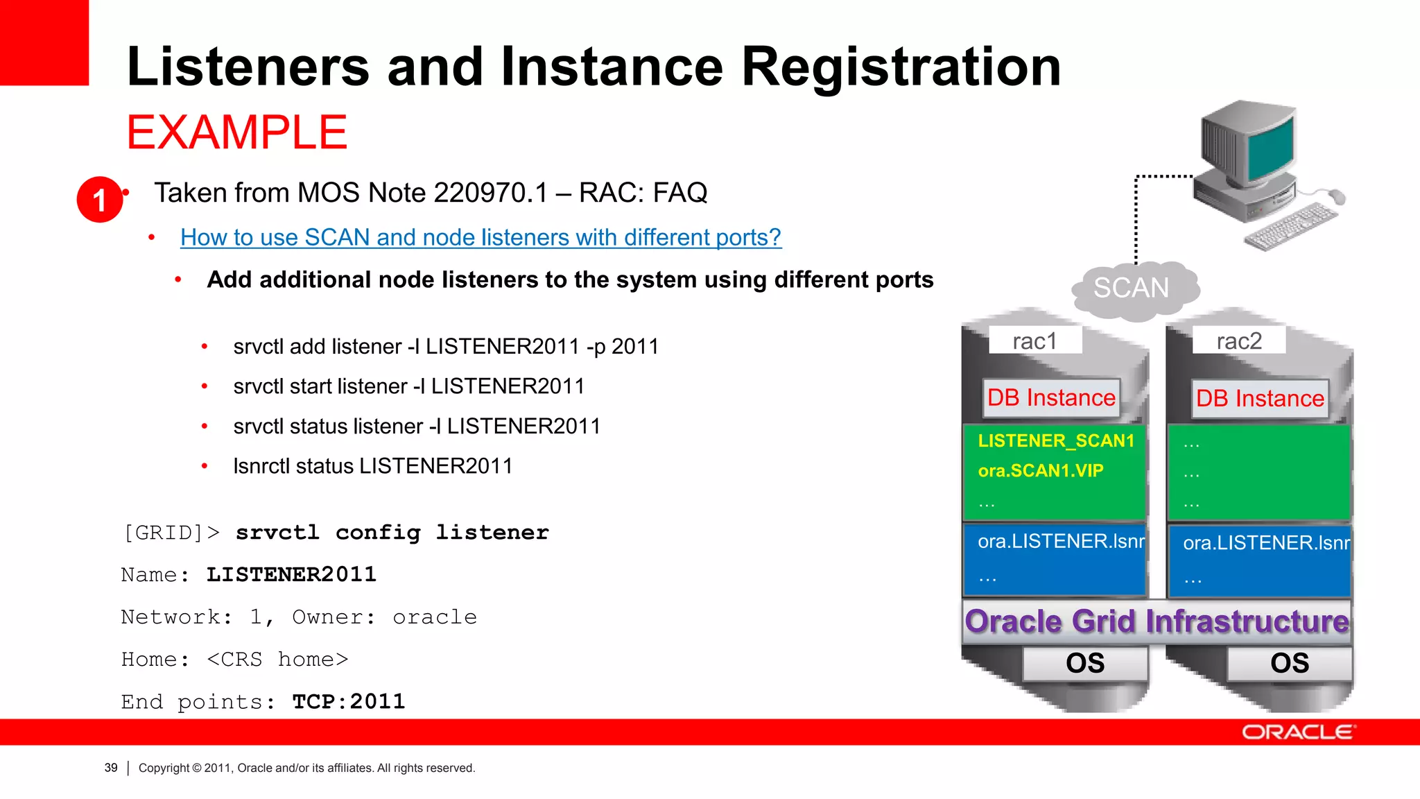Select srvctl status listener command line
Screen dimensions: 1420x799
[417, 426]
